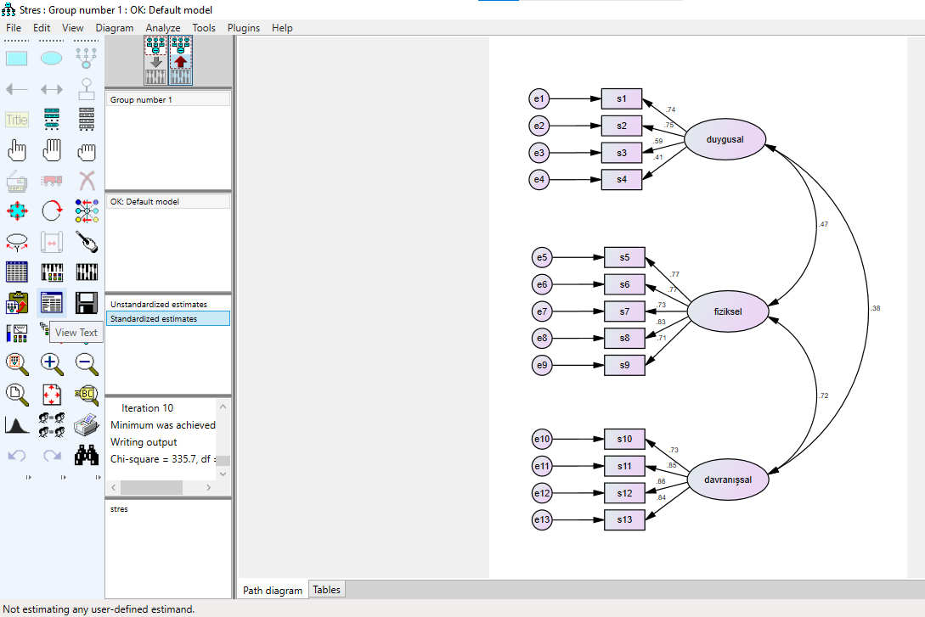Screen dimensions: 925x617
Task: Click the stres file entry
Action: (x=119, y=509)
